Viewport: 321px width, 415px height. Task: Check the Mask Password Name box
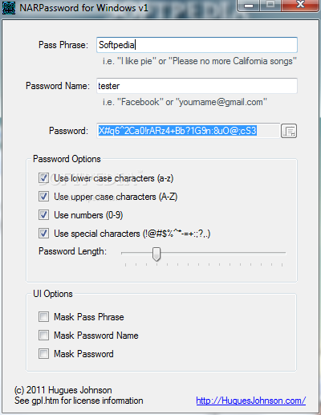point(43,336)
